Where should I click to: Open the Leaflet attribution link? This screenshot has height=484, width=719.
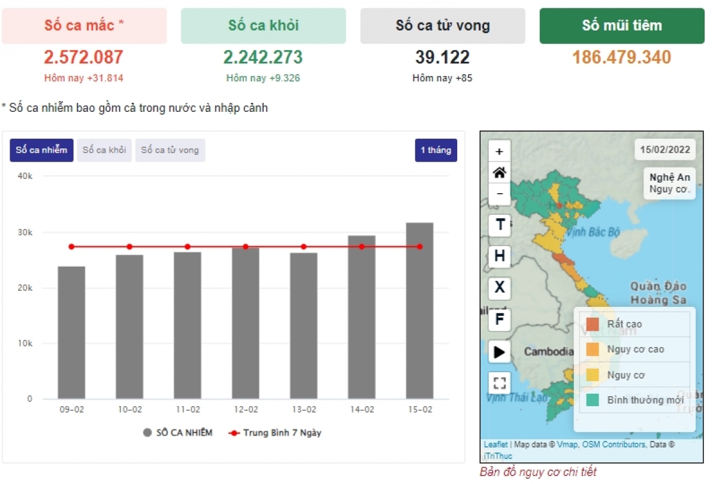click(496, 445)
